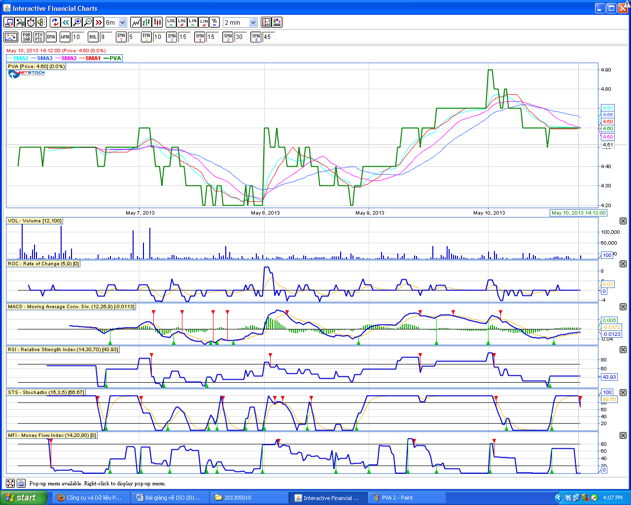
Task: Close the STS Stochastic panel
Action: 623,393
